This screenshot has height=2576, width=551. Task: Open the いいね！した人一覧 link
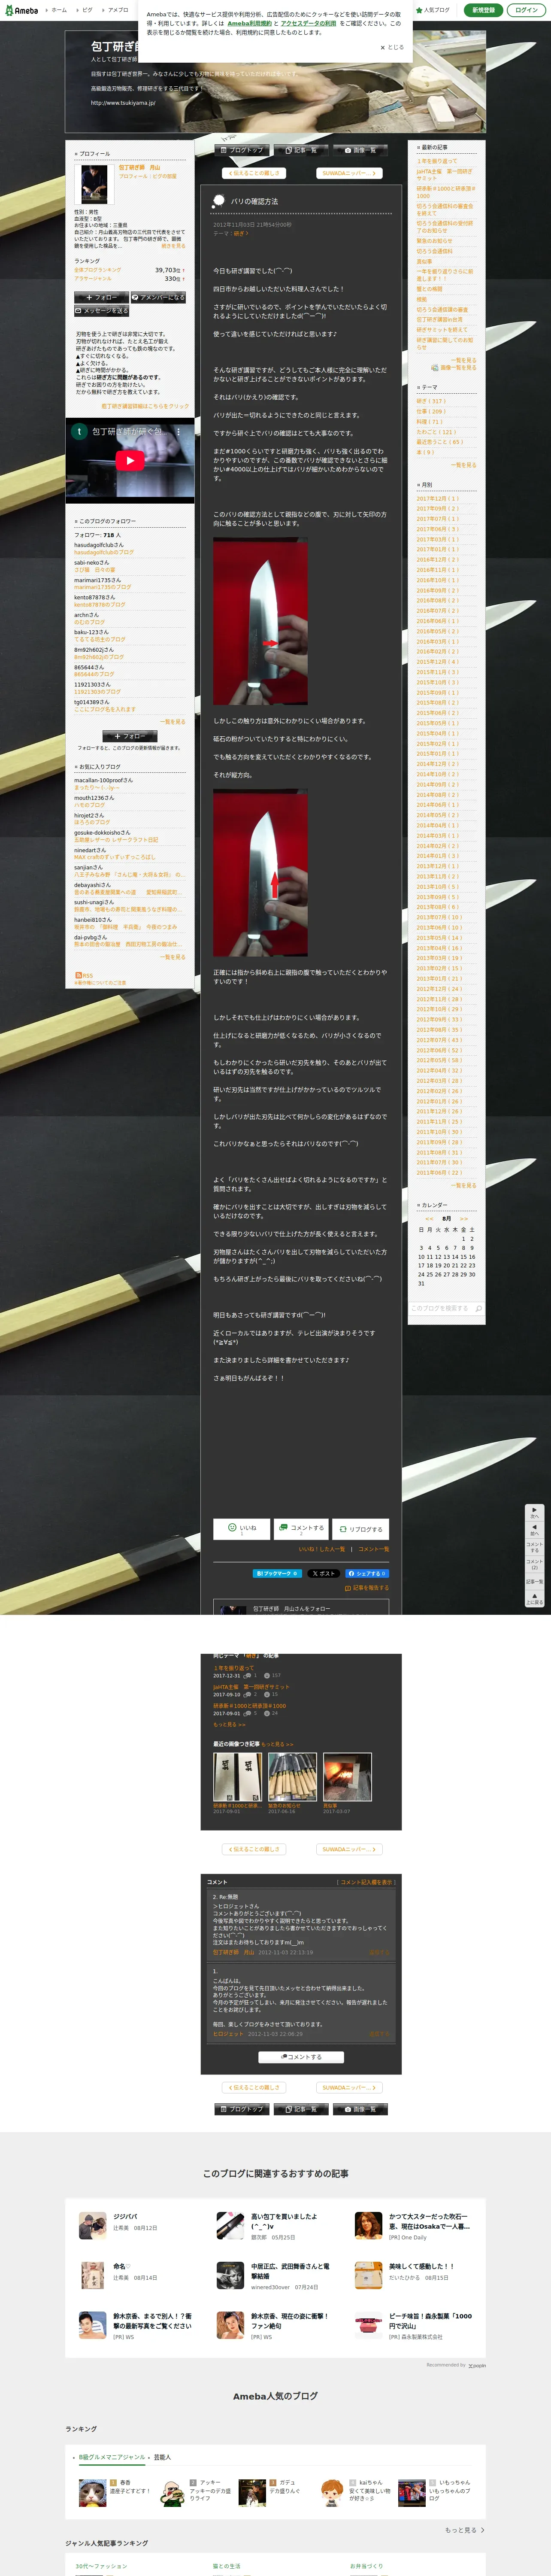pos(321,1549)
